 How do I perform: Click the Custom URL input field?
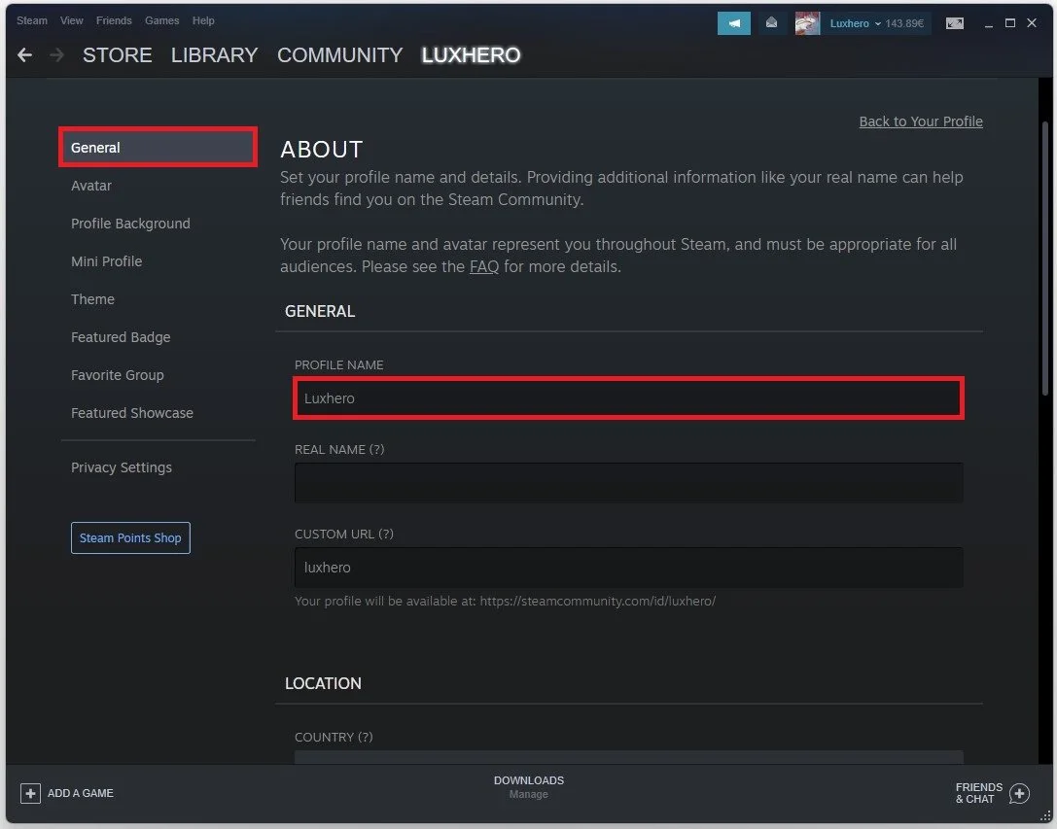[628, 568]
